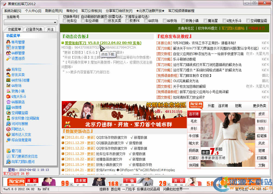Viewport: 273px width, 194px height.
Task: Click the QQ牧场 icon
Action: pos(8,85)
